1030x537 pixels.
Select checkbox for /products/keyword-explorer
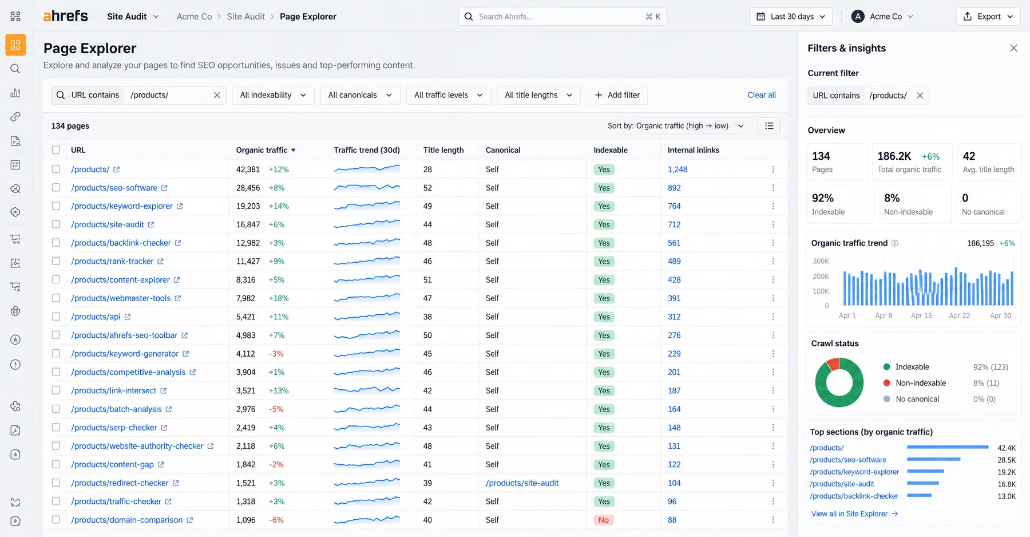56,206
